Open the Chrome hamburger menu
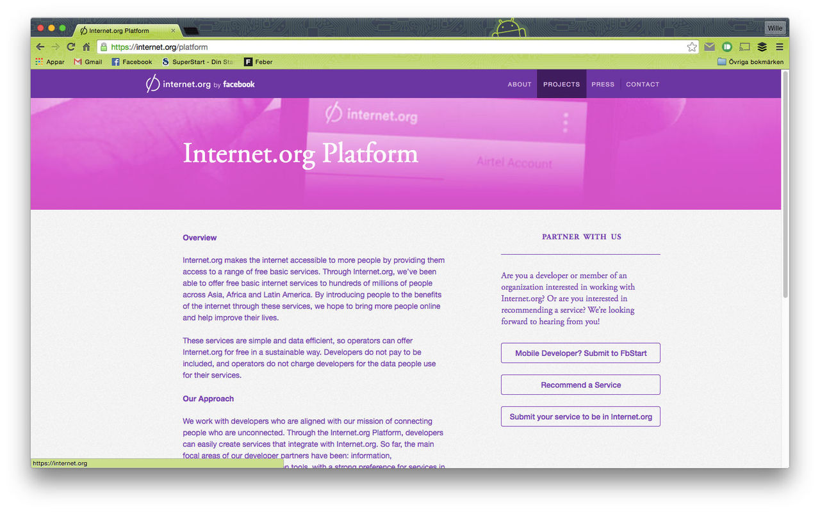Viewport: 820px width, 512px height. (x=780, y=47)
